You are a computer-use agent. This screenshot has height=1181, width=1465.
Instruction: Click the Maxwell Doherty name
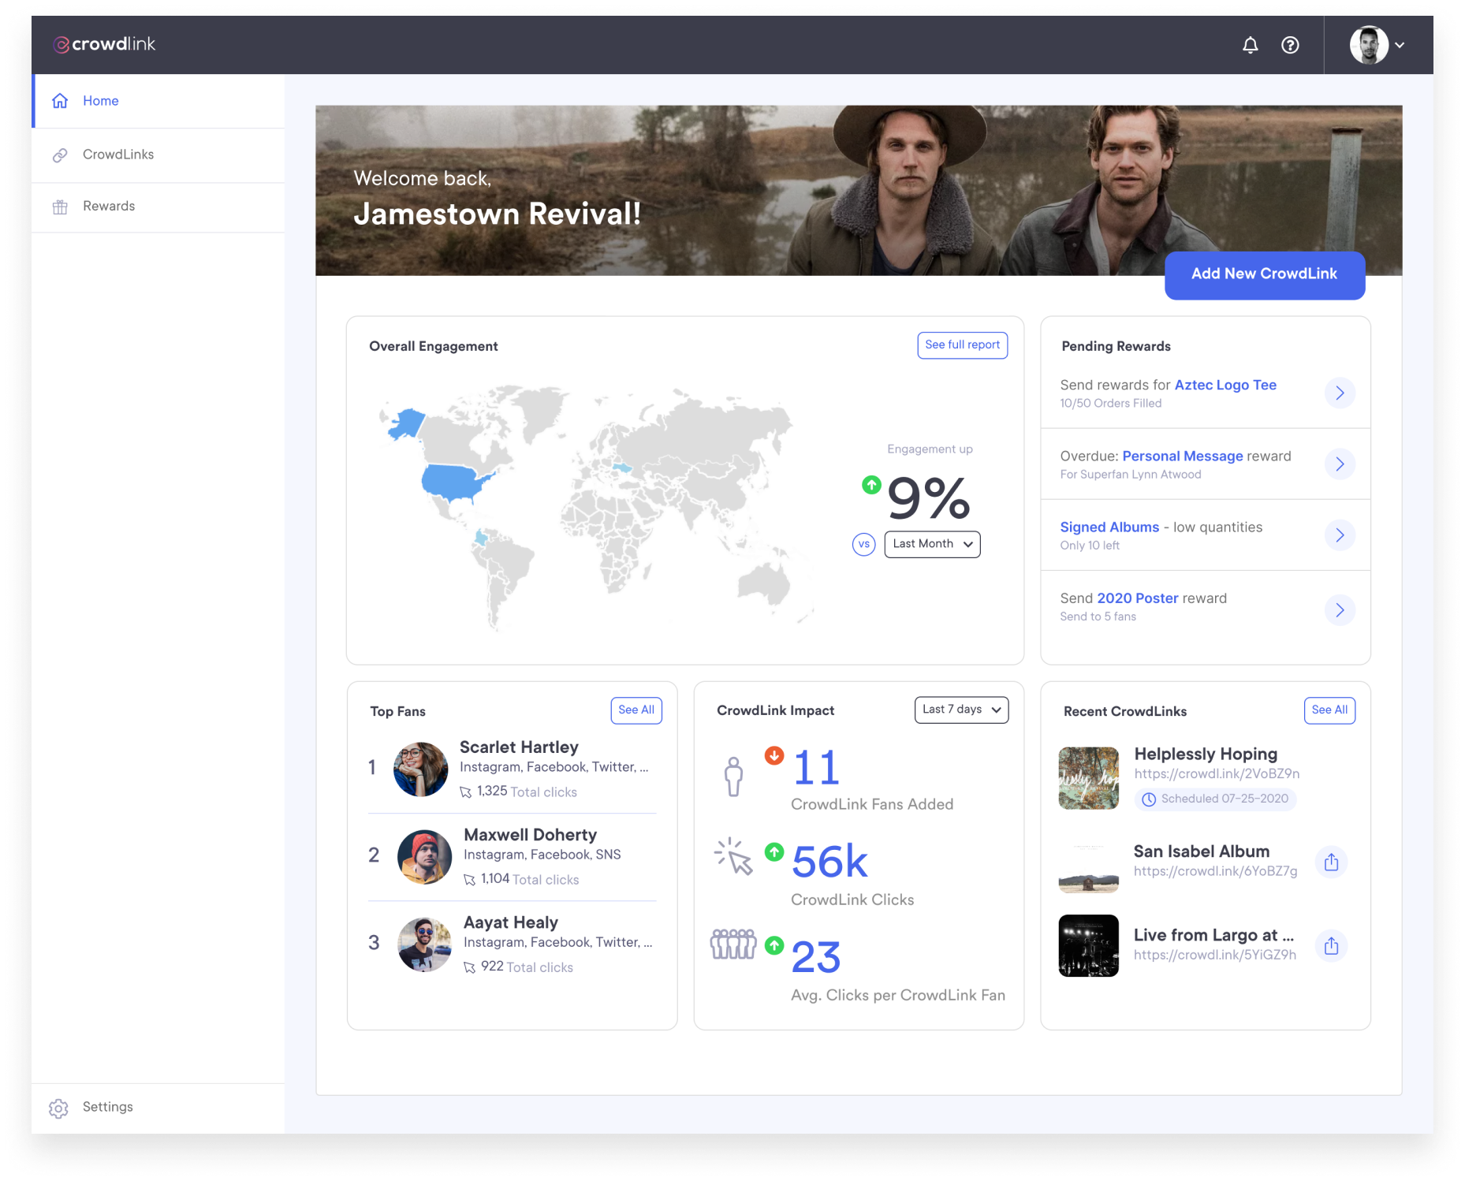pyautogui.click(x=530, y=834)
